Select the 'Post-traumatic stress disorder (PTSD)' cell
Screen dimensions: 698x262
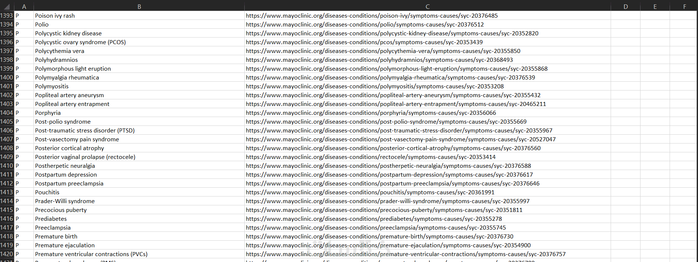(139, 130)
